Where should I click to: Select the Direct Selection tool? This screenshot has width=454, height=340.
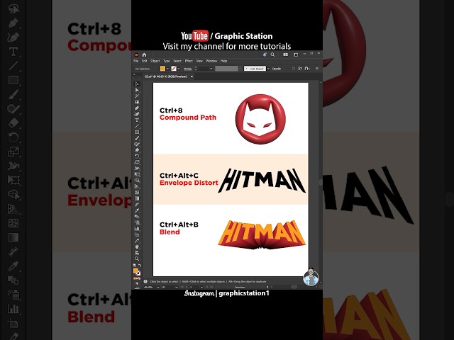pos(137,90)
